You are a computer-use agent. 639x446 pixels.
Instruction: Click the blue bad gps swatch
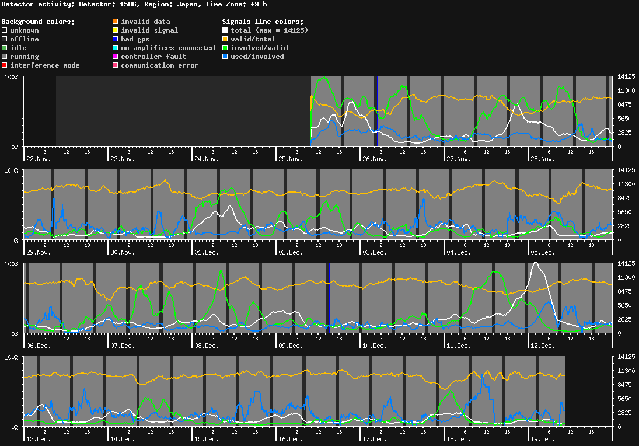pyautogui.click(x=115, y=39)
